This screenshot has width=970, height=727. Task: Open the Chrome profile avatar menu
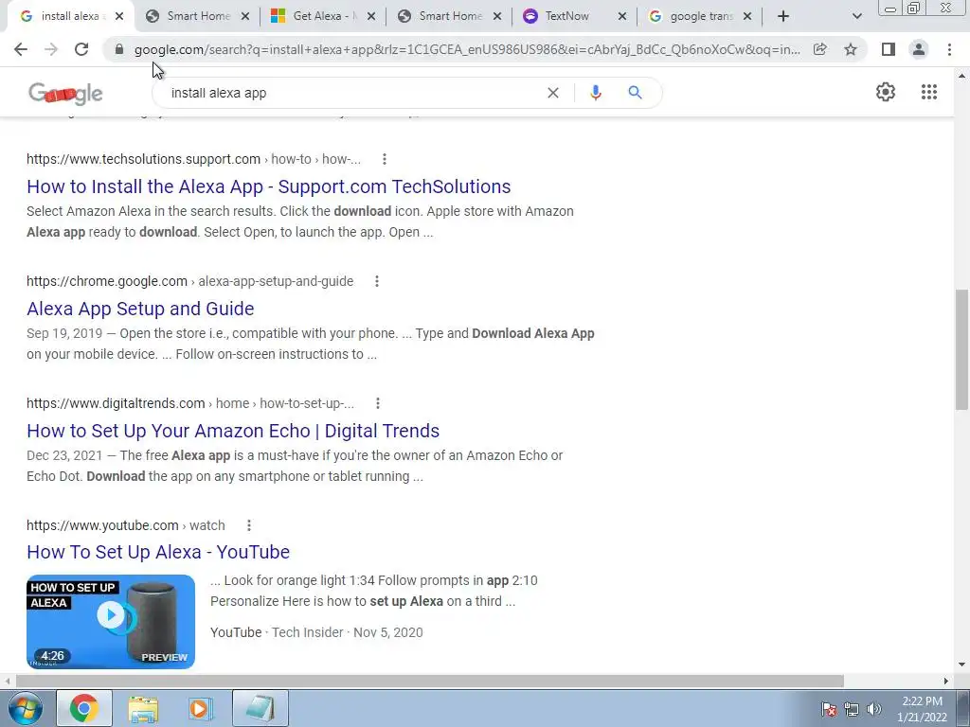point(919,49)
